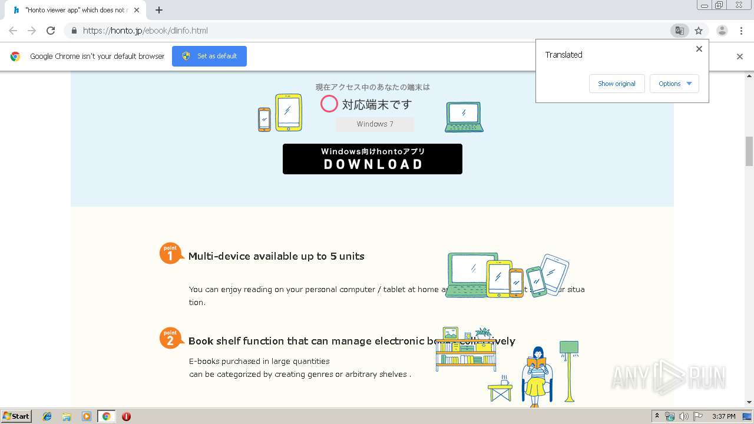Click the network tray icon

[670, 416]
